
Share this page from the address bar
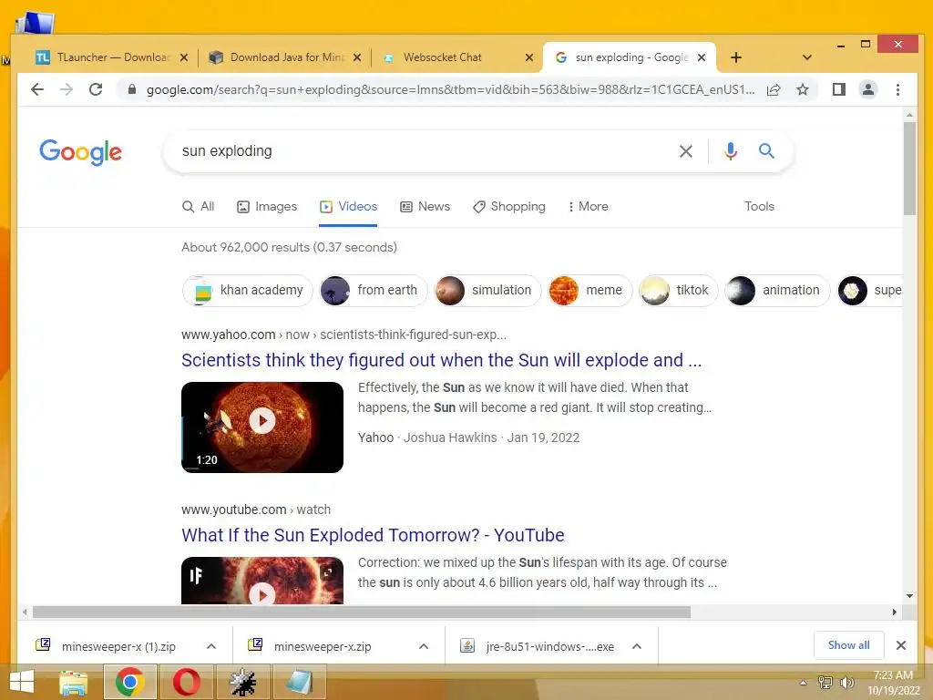point(774,90)
